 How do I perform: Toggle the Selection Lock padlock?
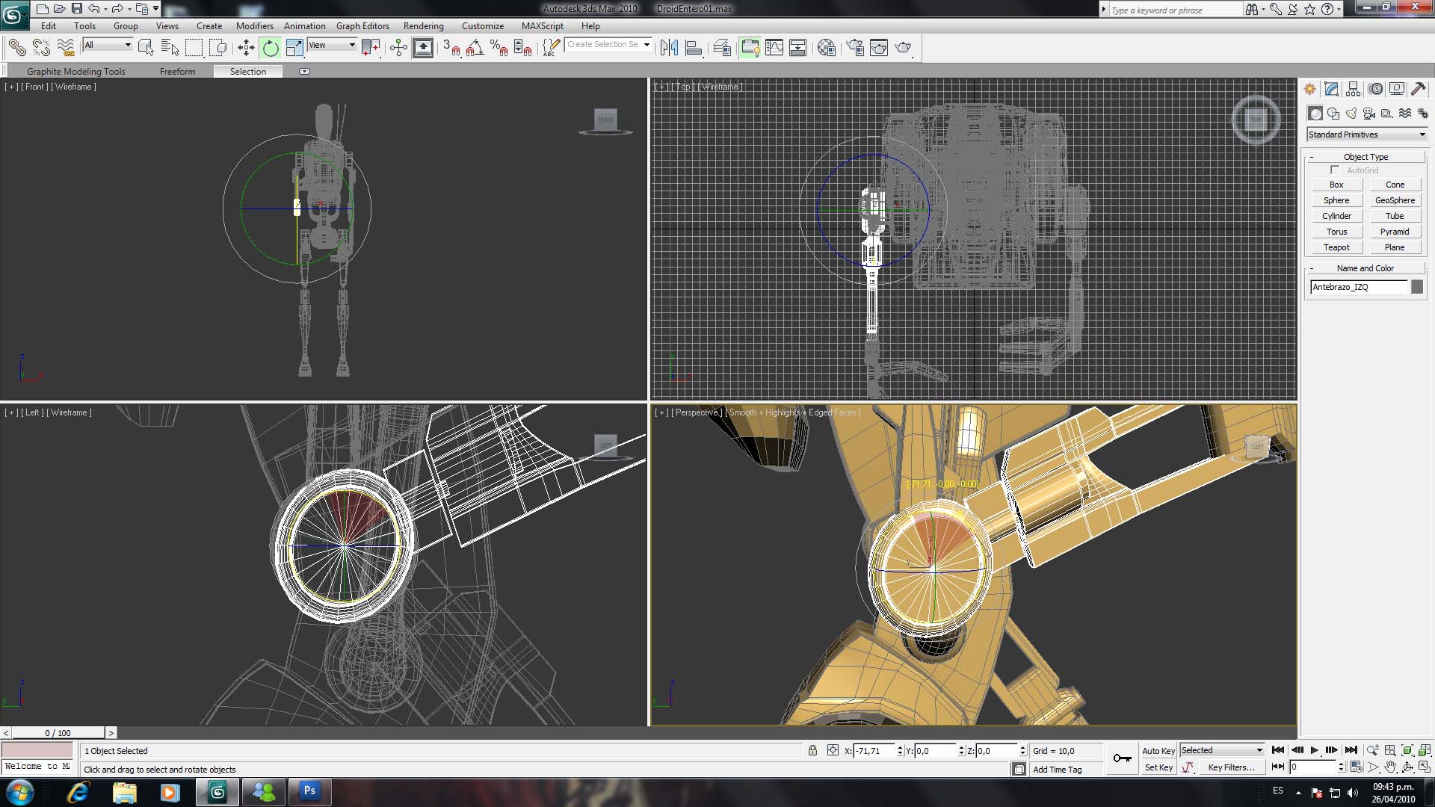(x=812, y=750)
